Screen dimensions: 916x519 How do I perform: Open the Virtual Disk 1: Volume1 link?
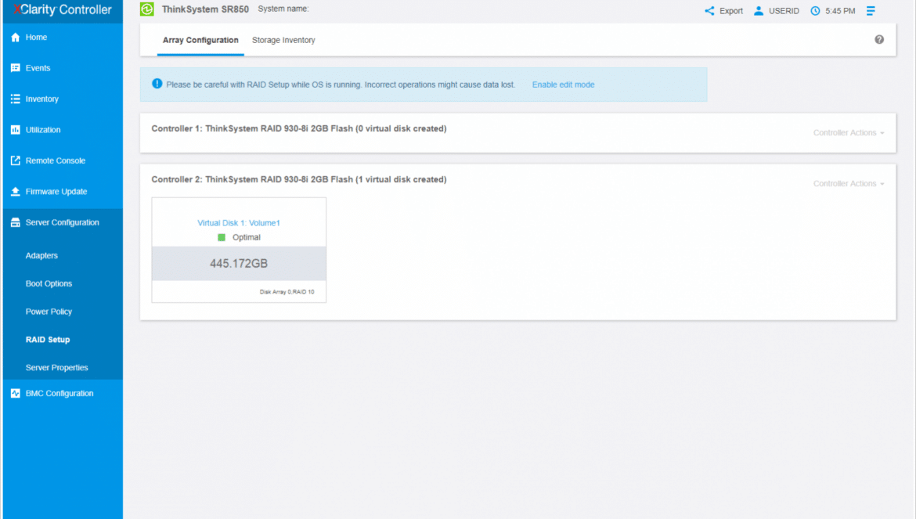[238, 223]
